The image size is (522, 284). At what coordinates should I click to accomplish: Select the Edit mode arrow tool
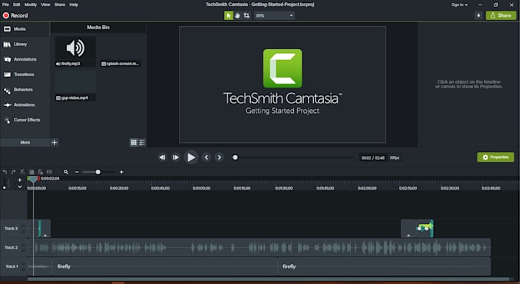[229, 15]
